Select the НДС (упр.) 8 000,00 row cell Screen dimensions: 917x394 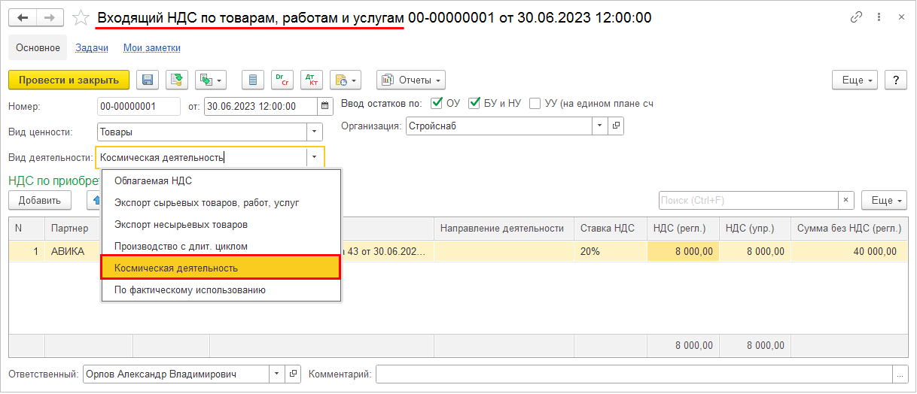tap(754, 251)
